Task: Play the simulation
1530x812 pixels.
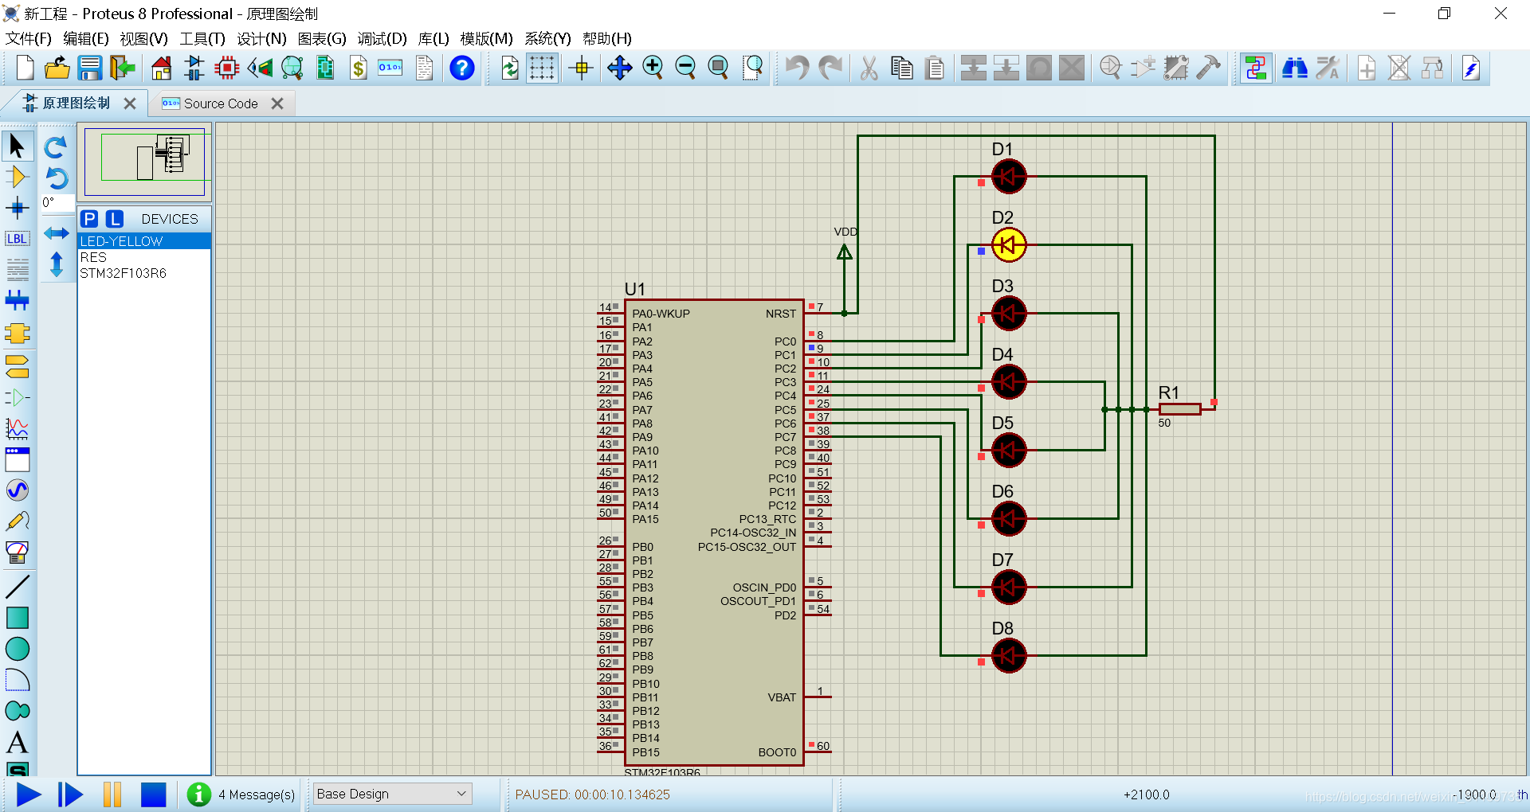Action: point(29,794)
